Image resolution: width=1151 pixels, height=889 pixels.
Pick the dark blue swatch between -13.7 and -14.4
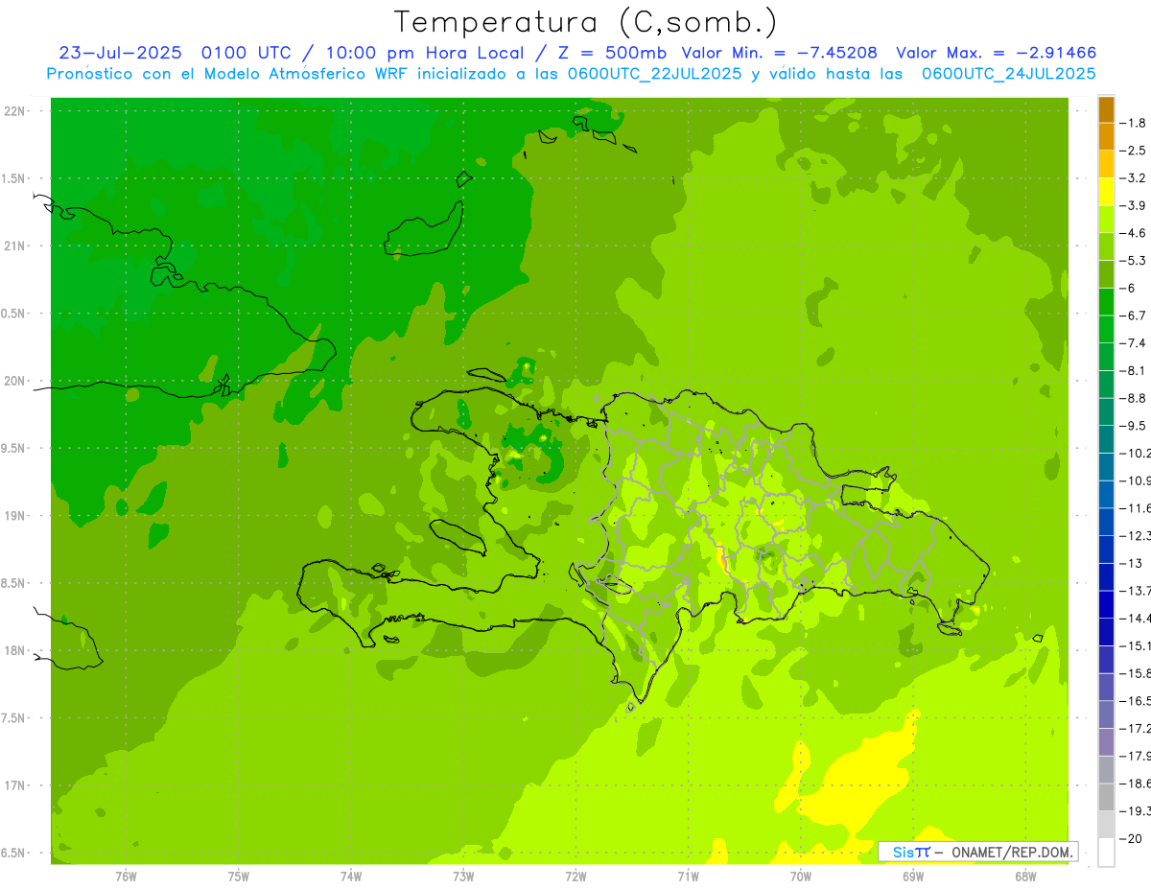1106,604
